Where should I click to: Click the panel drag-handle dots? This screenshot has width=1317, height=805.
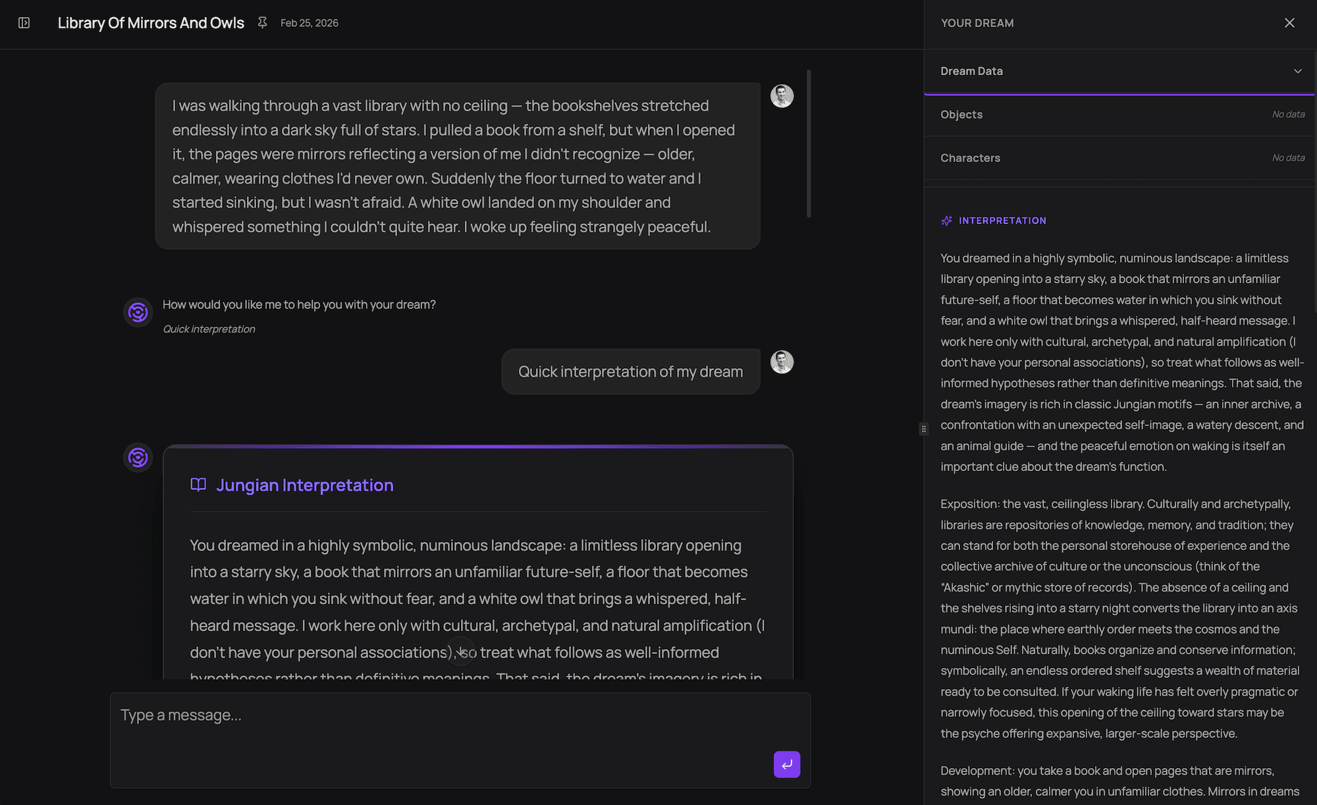[924, 429]
